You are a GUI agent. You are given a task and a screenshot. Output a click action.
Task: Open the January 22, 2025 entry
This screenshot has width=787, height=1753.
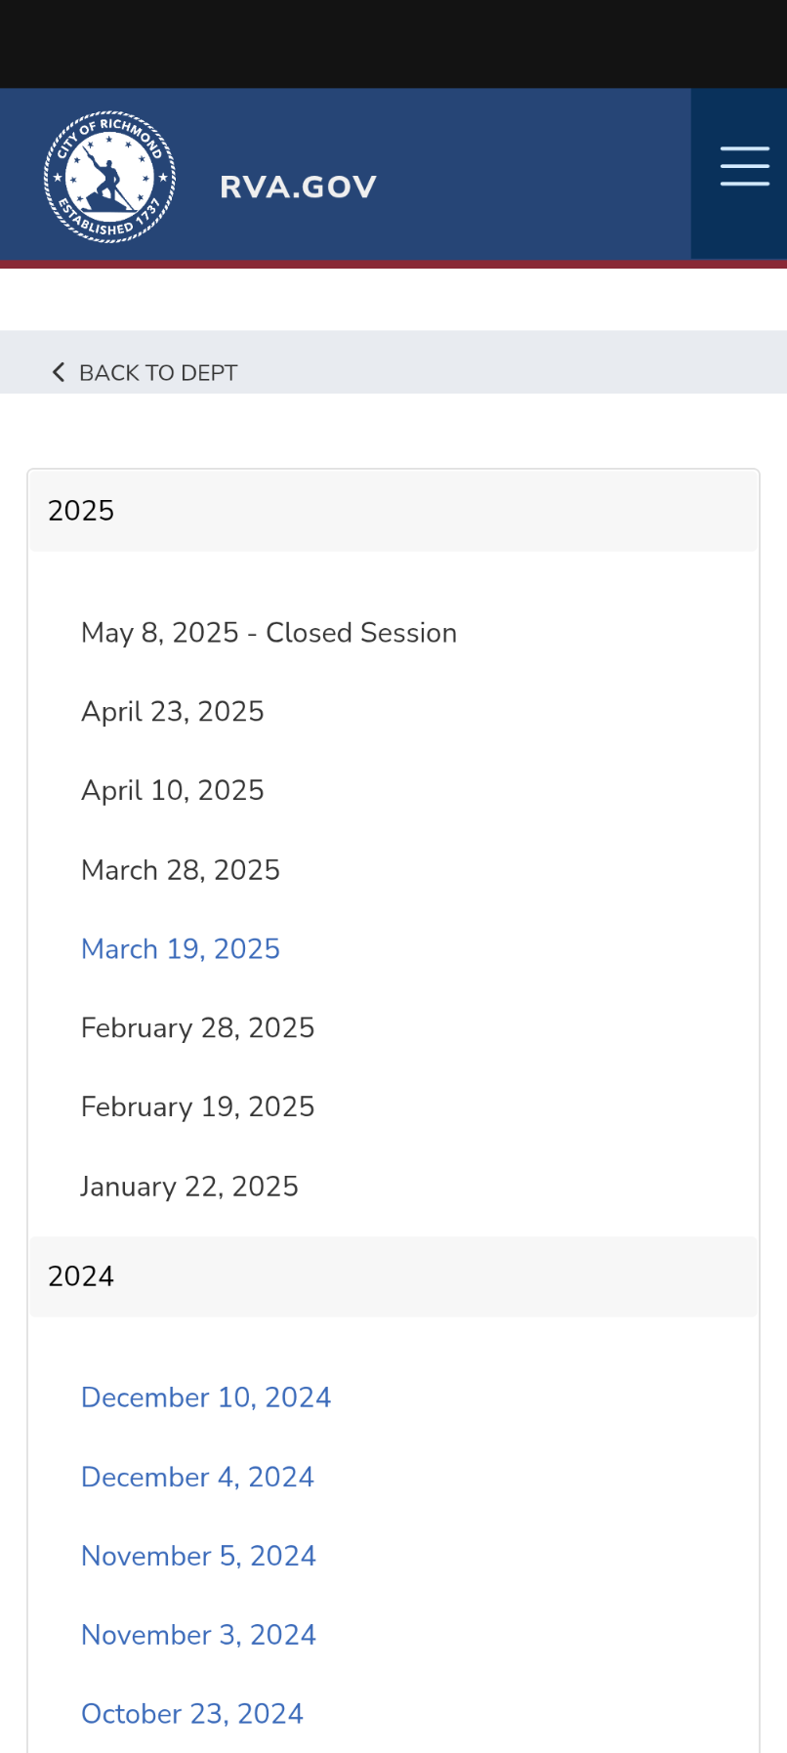point(188,1187)
